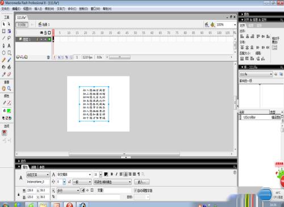Pick the Eraser tool
Viewport: 284px width, 207px height.
(9, 74)
